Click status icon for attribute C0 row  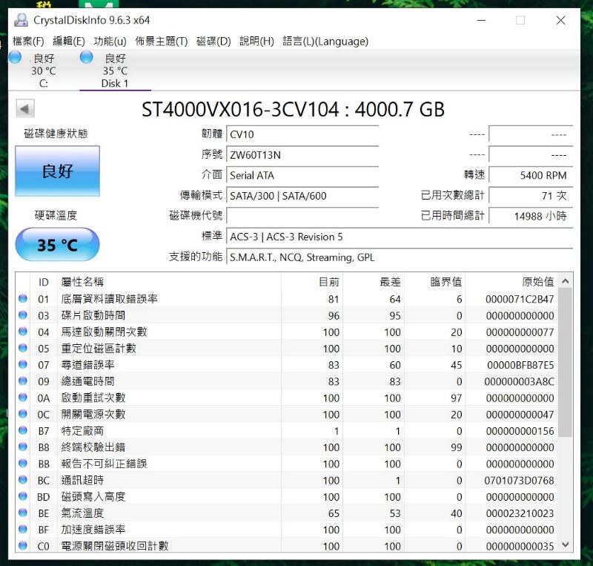(23, 546)
